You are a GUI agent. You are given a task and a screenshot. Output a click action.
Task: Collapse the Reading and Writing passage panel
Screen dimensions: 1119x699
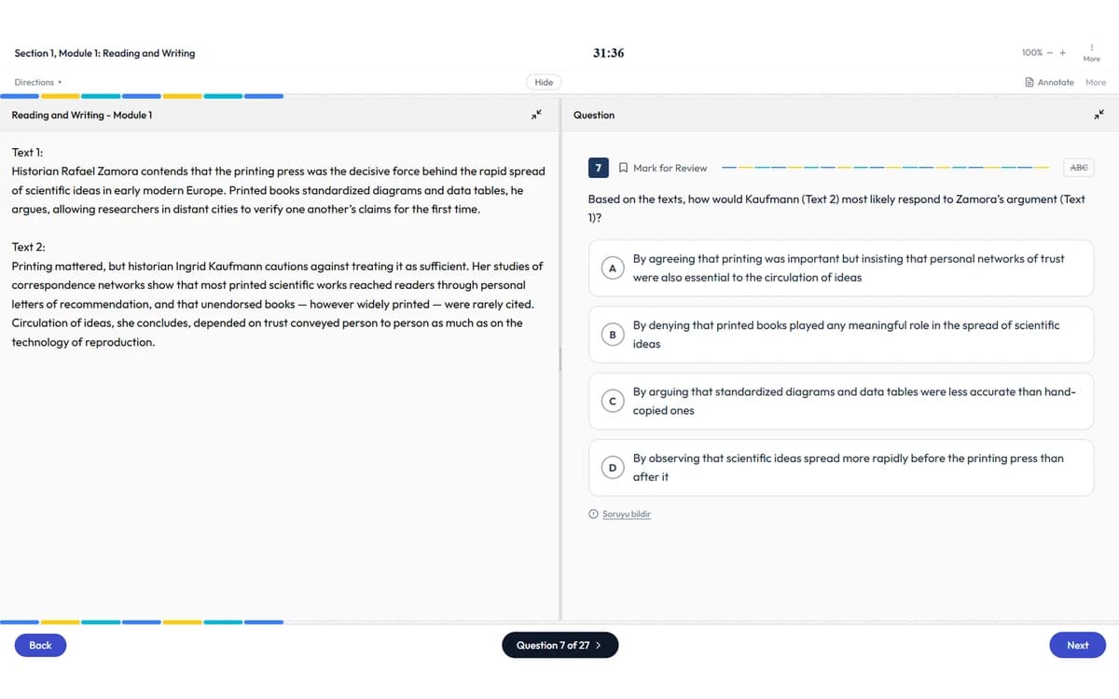click(x=536, y=115)
